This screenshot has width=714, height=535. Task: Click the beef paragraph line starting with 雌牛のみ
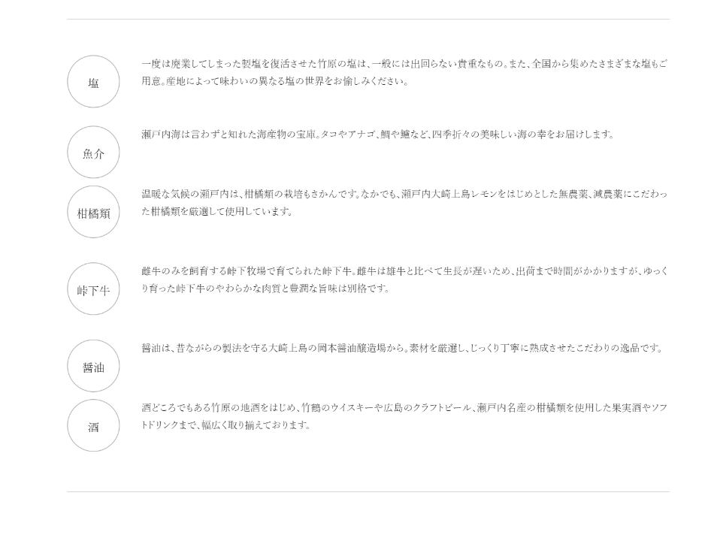(404, 271)
